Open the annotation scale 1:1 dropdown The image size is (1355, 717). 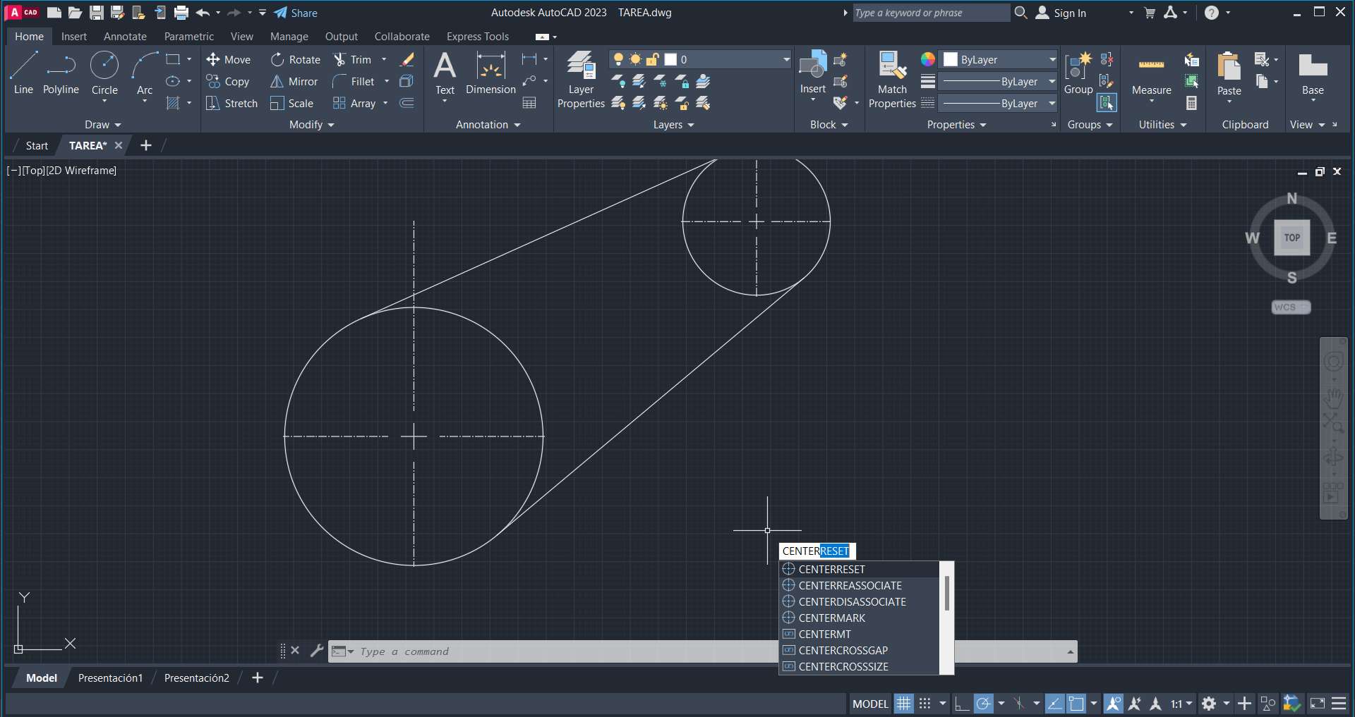1181,704
